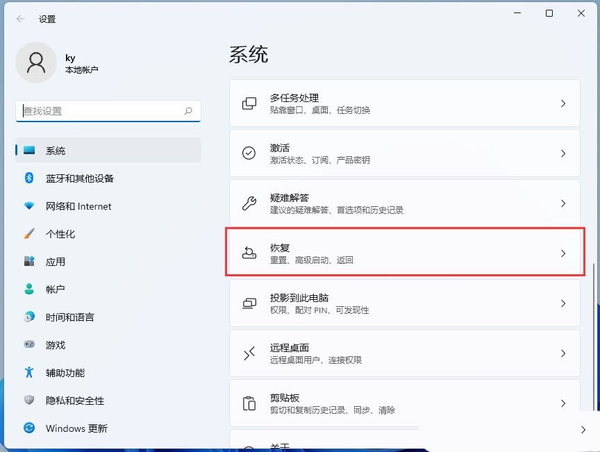This screenshot has height=452, width=600.
Task: Open 隐私和安全性 settings
Action: (x=108, y=400)
